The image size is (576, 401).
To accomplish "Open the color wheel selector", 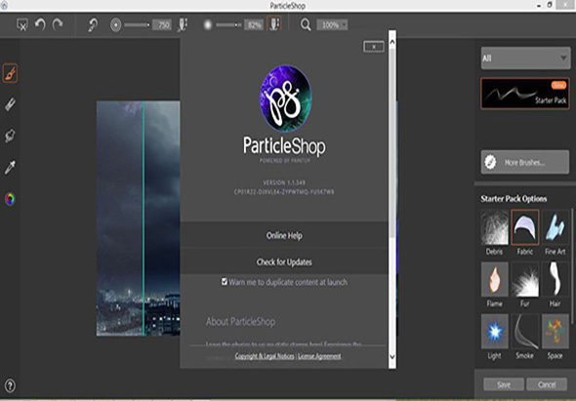I will tap(11, 199).
